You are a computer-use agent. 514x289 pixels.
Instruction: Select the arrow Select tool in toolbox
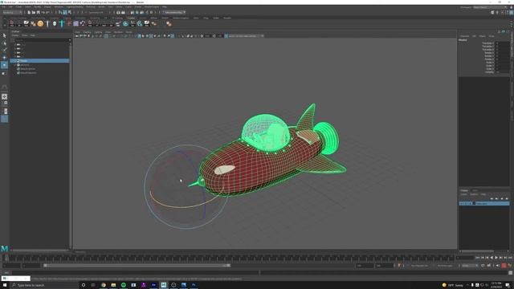(x=4, y=35)
